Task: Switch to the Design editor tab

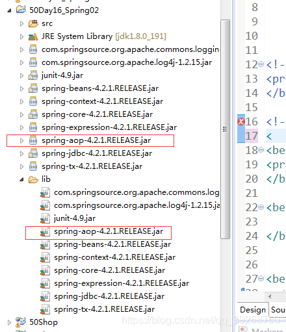Action: pyautogui.click(x=253, y=310)
